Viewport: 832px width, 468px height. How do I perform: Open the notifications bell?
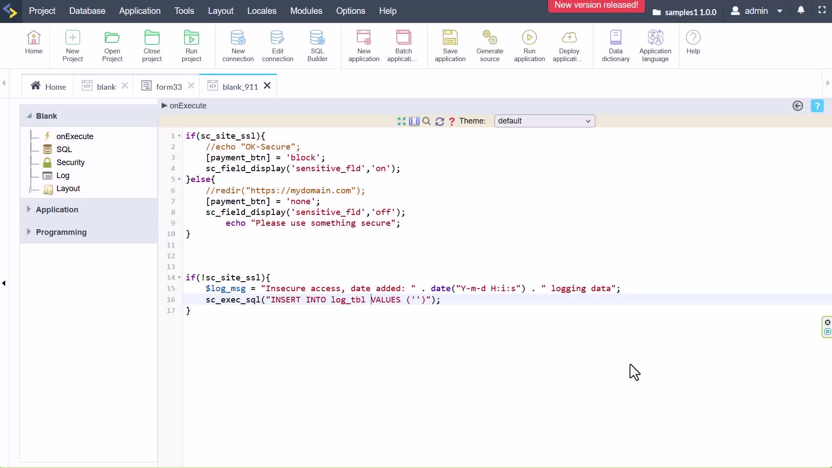[x=801, y=10]
